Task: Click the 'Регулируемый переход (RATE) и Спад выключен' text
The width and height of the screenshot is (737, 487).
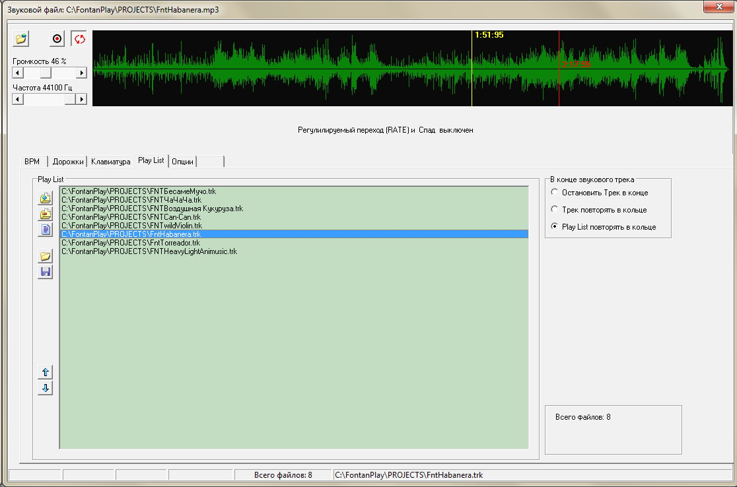Action: (x=386, y=130)
